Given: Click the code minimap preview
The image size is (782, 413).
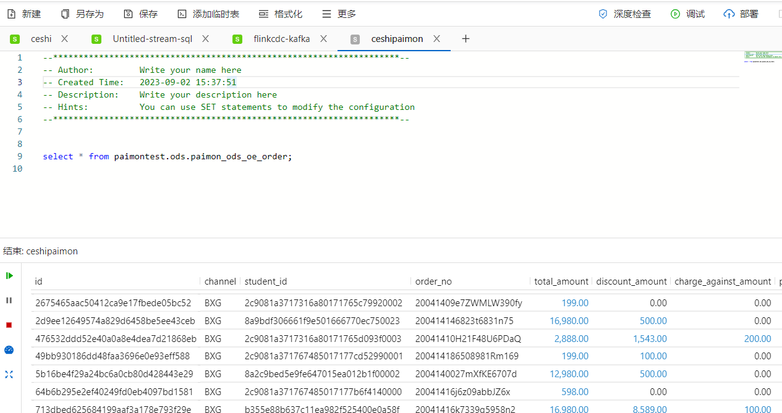Looking at the screenshot, I should pyautogui.click(x=762, y=57).
